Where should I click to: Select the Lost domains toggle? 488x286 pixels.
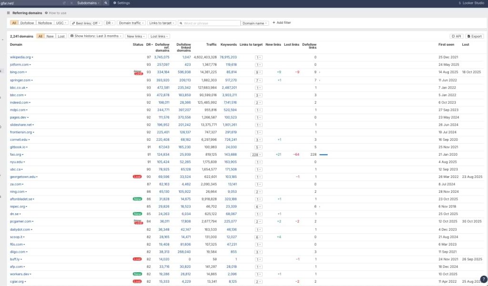coord(61,36)
